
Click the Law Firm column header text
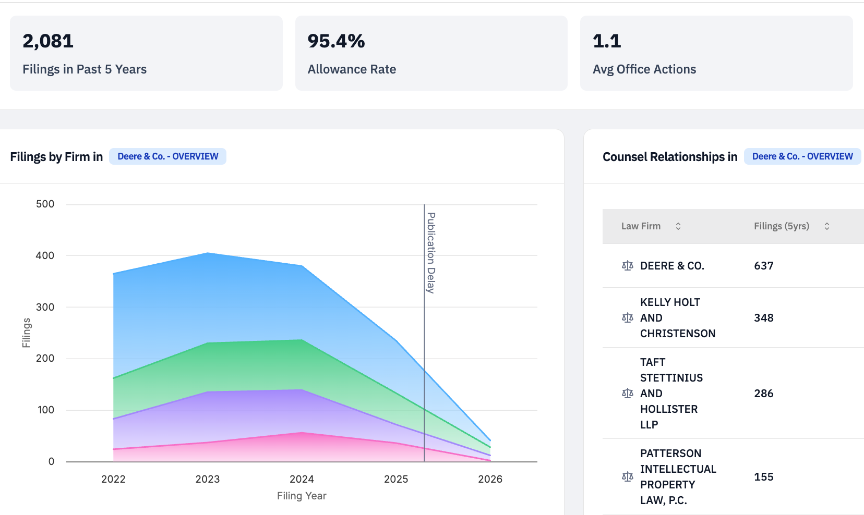[x=641, y=226]
